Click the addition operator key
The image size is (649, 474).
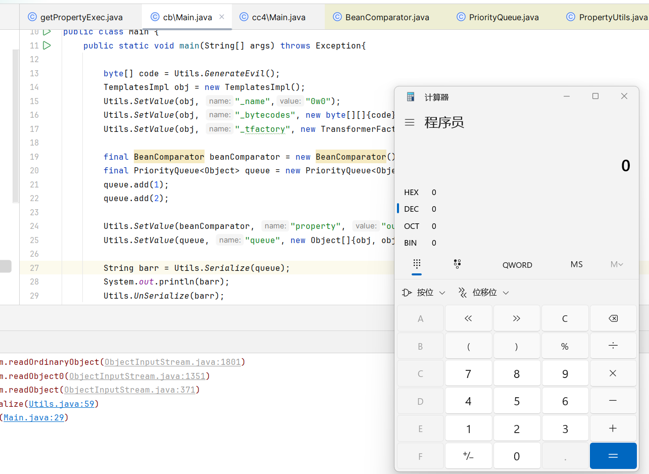[x=613, y=429]
